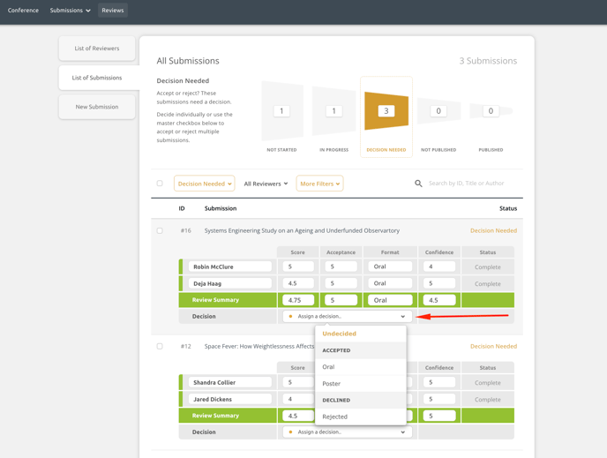
Task: Go to New Submission in sidebar
Action: (97, 107)
